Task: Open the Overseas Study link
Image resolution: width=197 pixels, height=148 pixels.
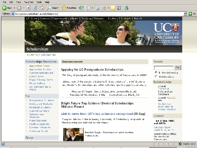Action: [x=39, y=131]
